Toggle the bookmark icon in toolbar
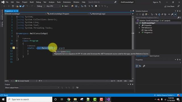The height and width of the screenshot is (102, 182). pos(96,6)
